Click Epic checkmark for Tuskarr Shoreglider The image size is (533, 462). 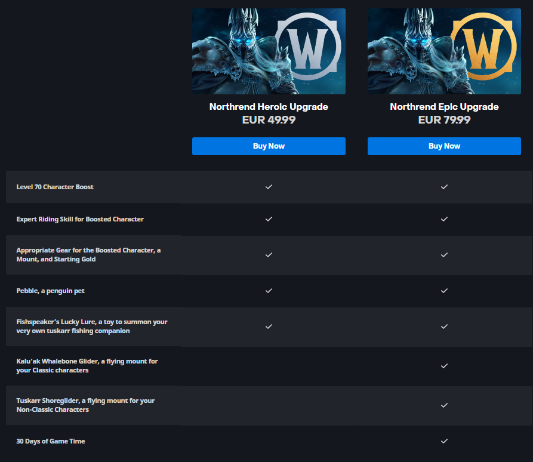[x=444, y=405]
